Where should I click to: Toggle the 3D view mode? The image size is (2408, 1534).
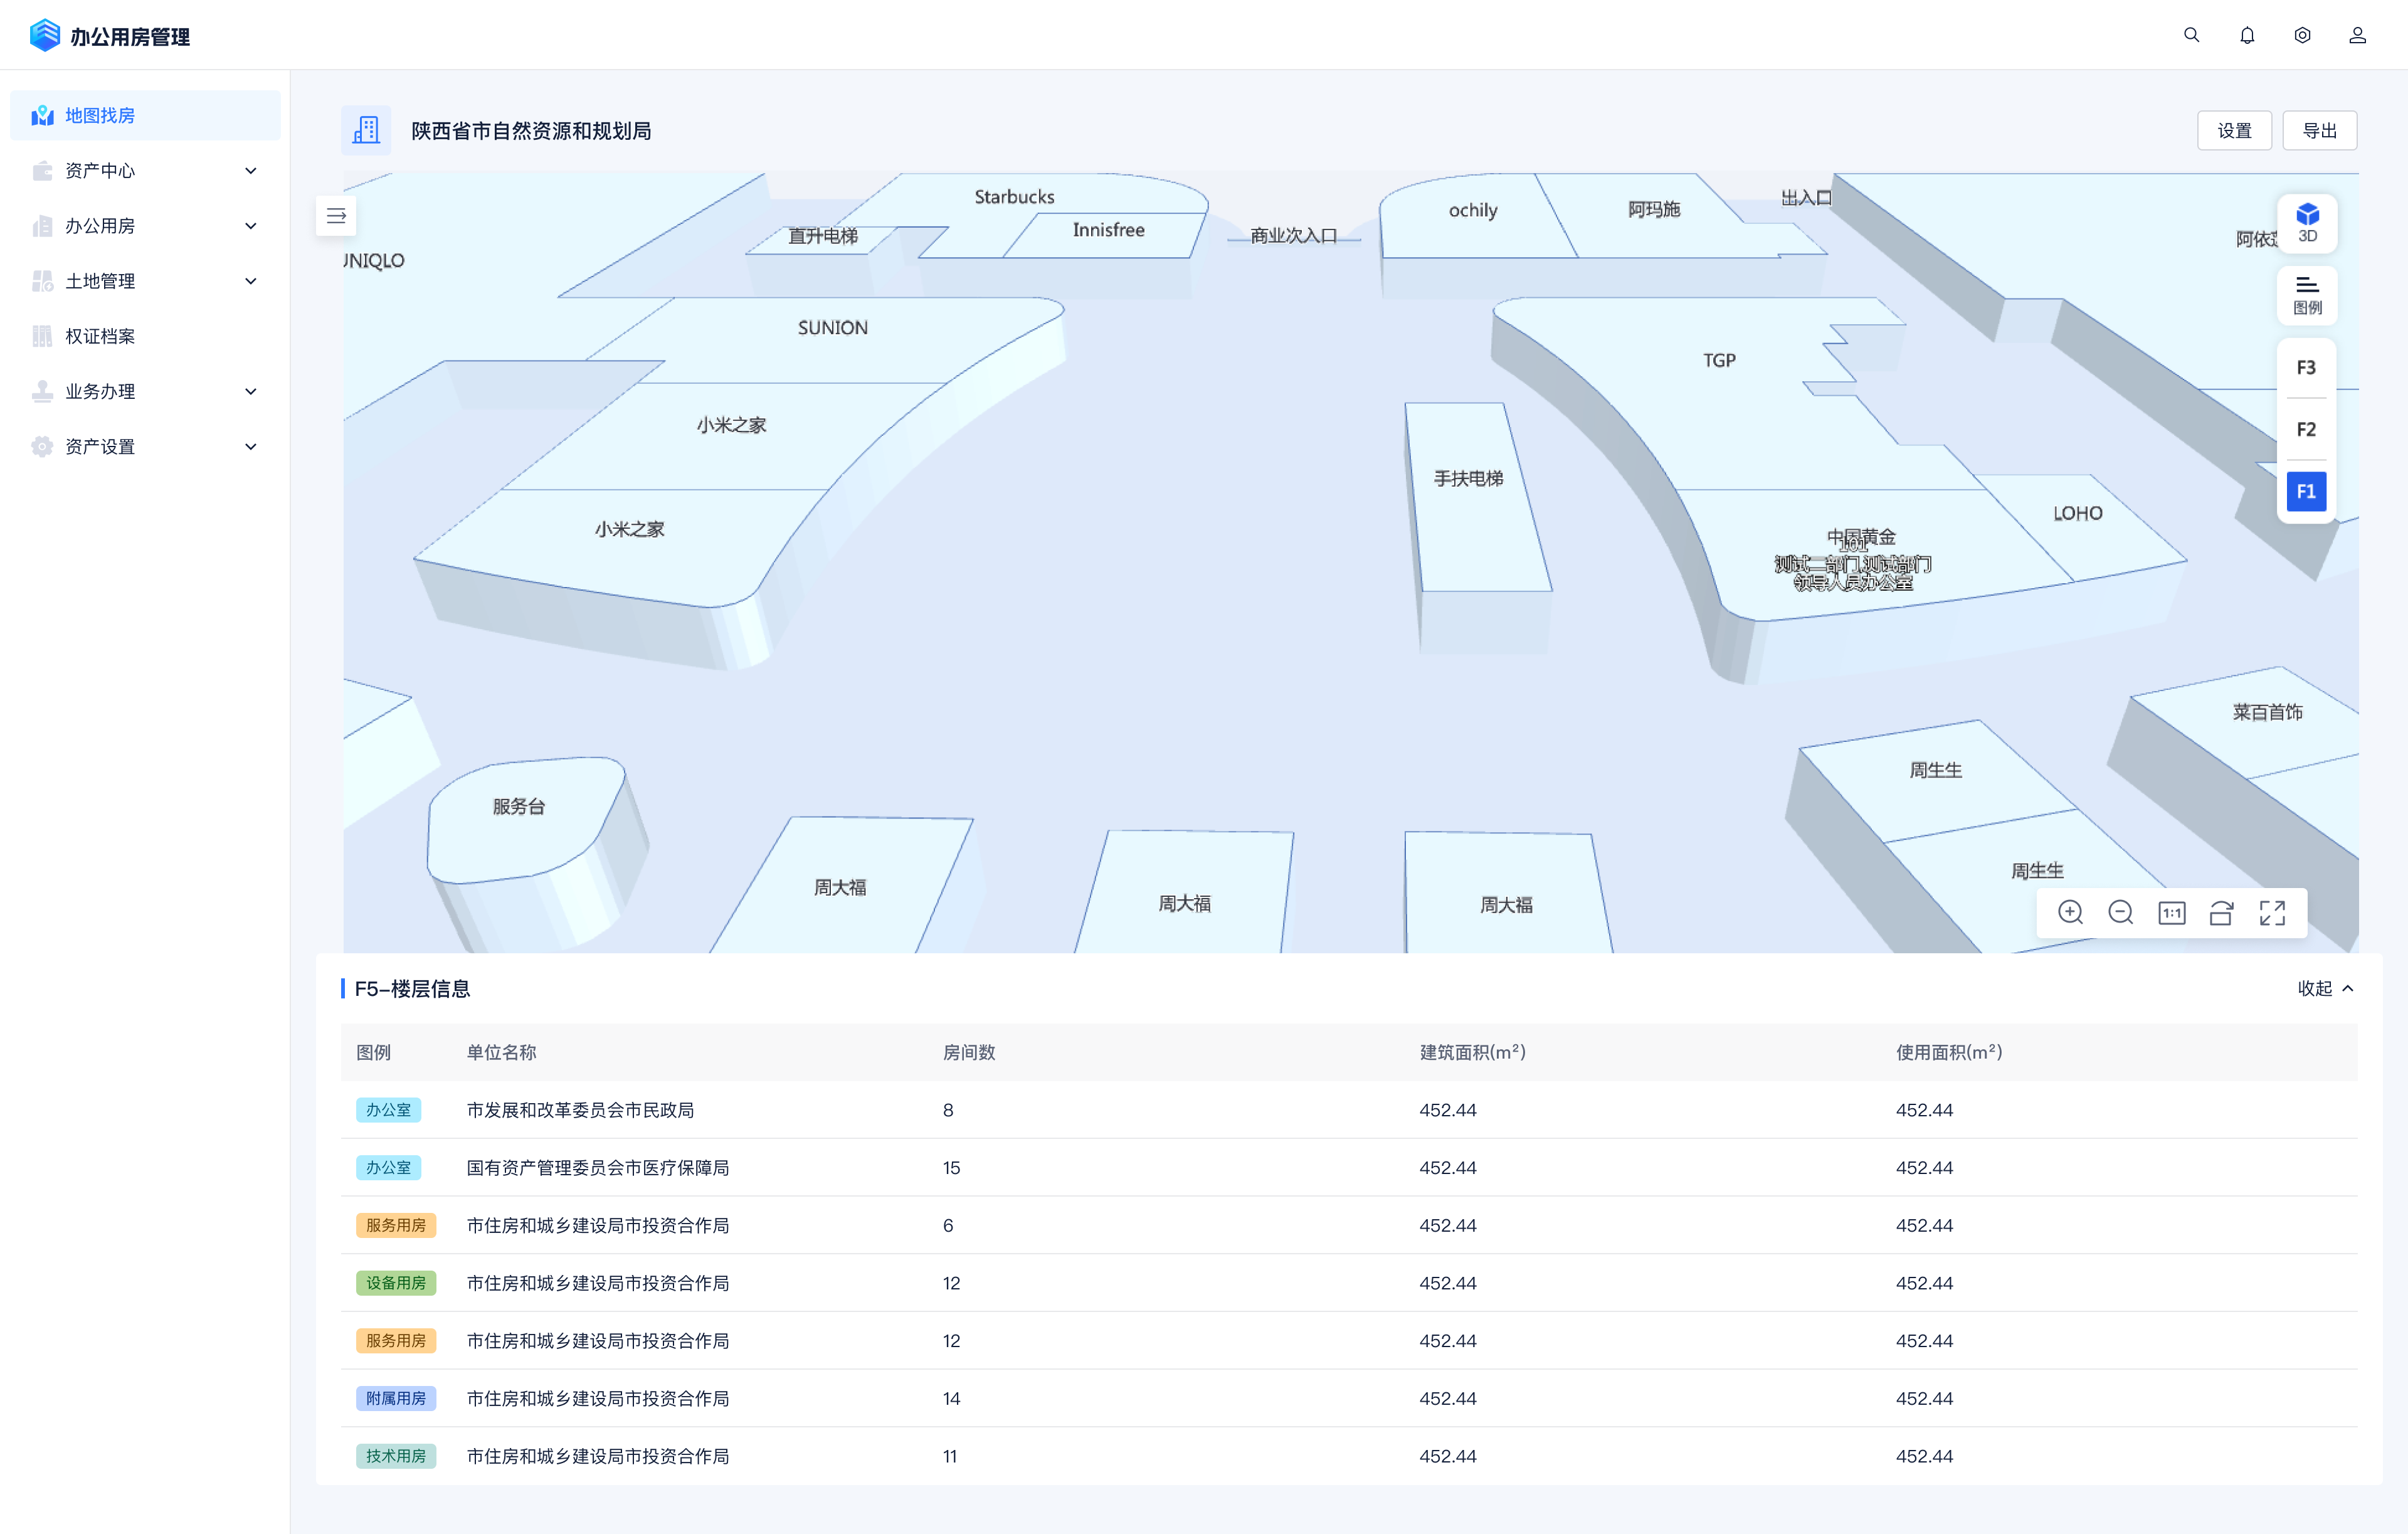(2306, 222)
